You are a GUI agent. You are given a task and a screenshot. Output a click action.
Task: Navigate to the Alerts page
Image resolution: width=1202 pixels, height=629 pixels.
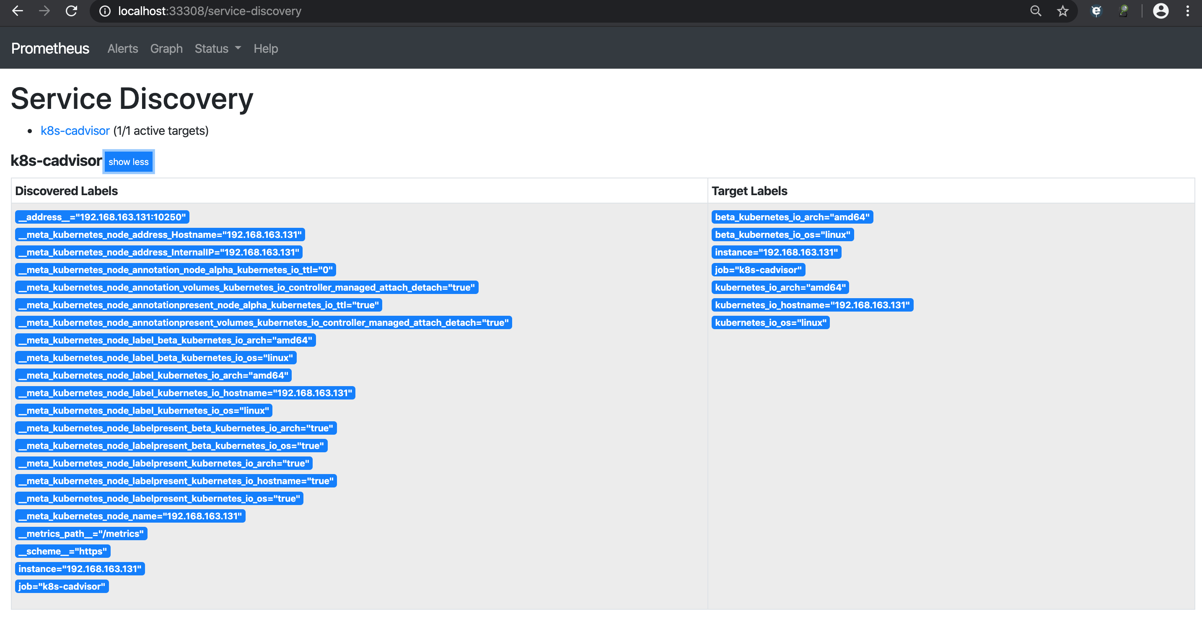122,49
